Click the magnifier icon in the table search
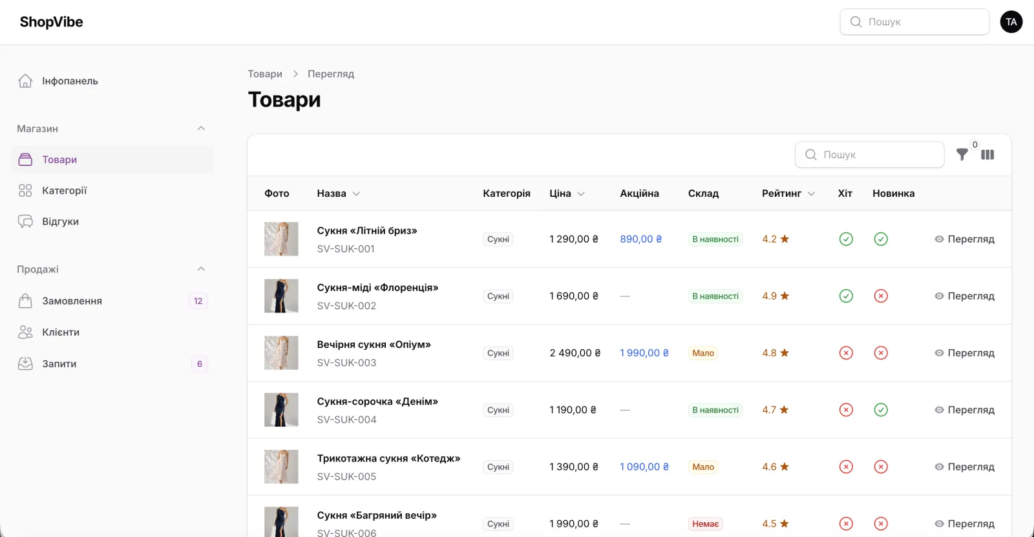 pyautogui.click(x=810, y=155)
